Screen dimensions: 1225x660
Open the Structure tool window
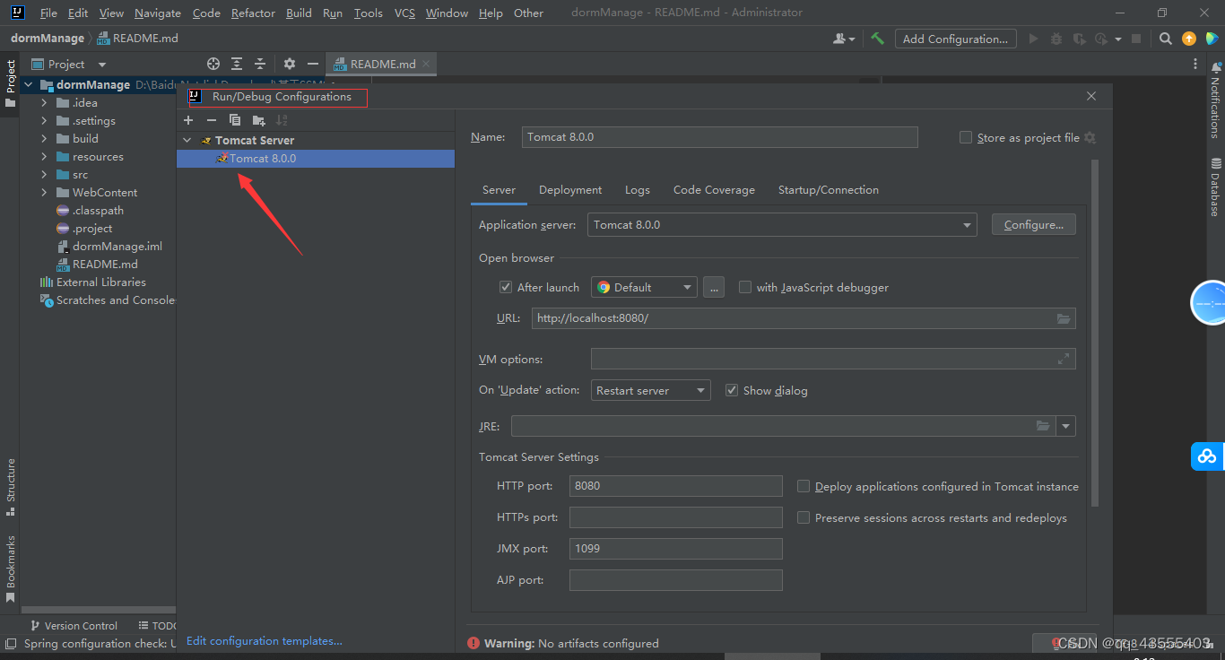tap(11, 487)
